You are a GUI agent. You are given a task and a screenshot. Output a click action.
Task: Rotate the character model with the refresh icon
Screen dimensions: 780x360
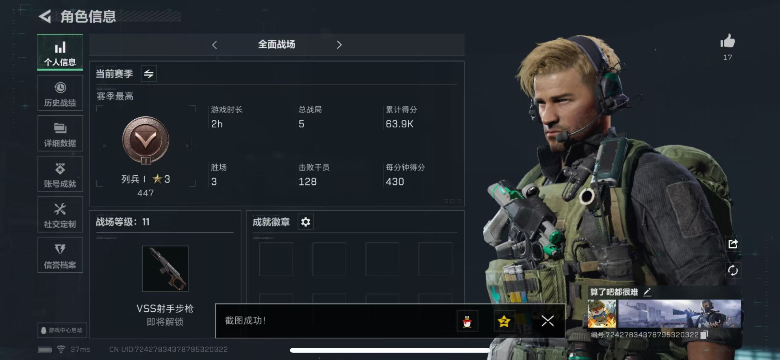[x=733, y=270]
